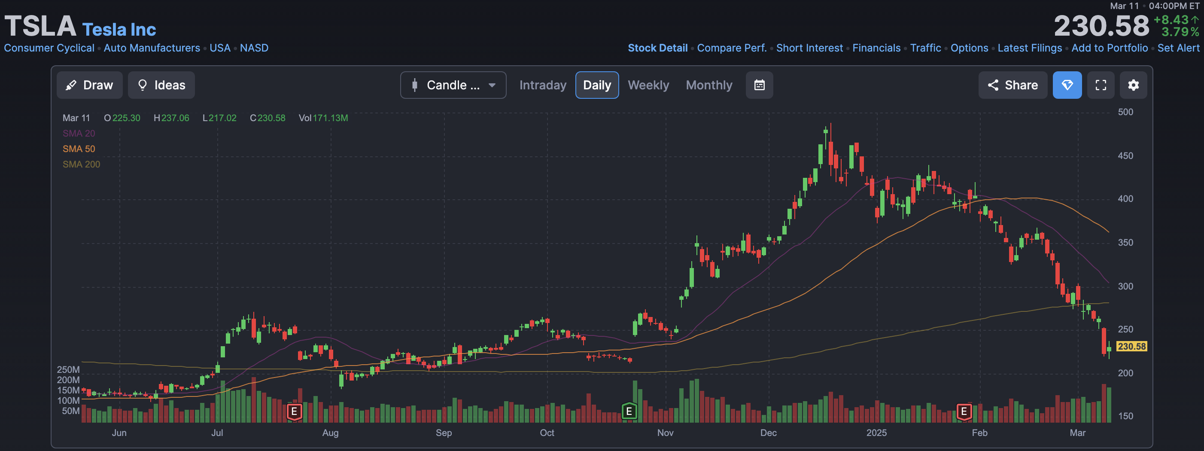1204x451 pixels.
Task: Click the TSLA ticker heading
Action: click(40, 26)
